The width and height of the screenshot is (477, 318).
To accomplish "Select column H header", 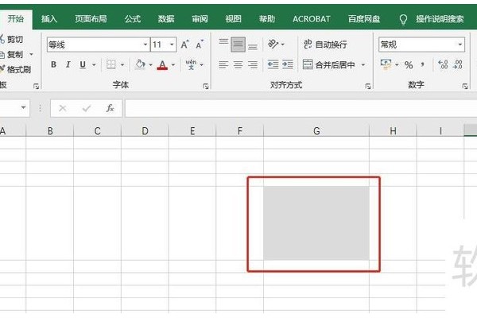I will point(393,131).
